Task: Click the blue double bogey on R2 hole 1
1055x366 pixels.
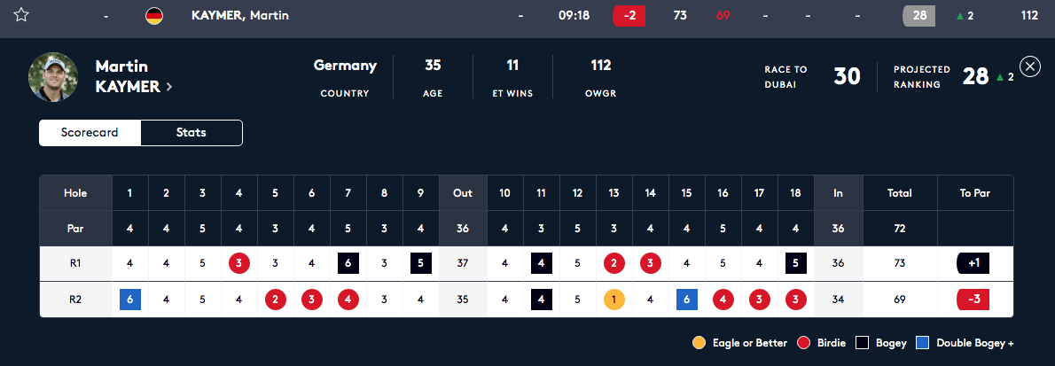Action: (129, 300)
